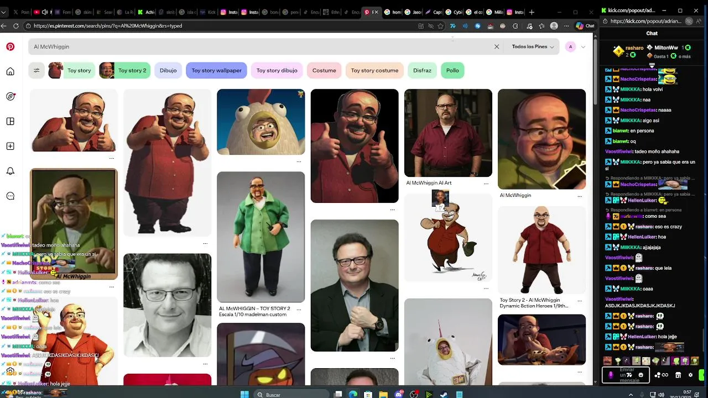Select the Costume filter chip
Image resolution: width=708 pixels, height=398 pixels.
324,70
